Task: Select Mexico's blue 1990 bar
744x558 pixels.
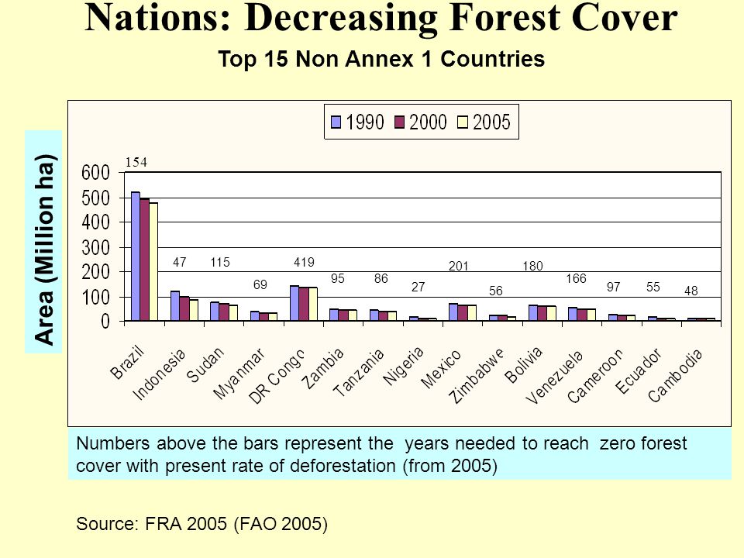Action: (x=453, y=312)
